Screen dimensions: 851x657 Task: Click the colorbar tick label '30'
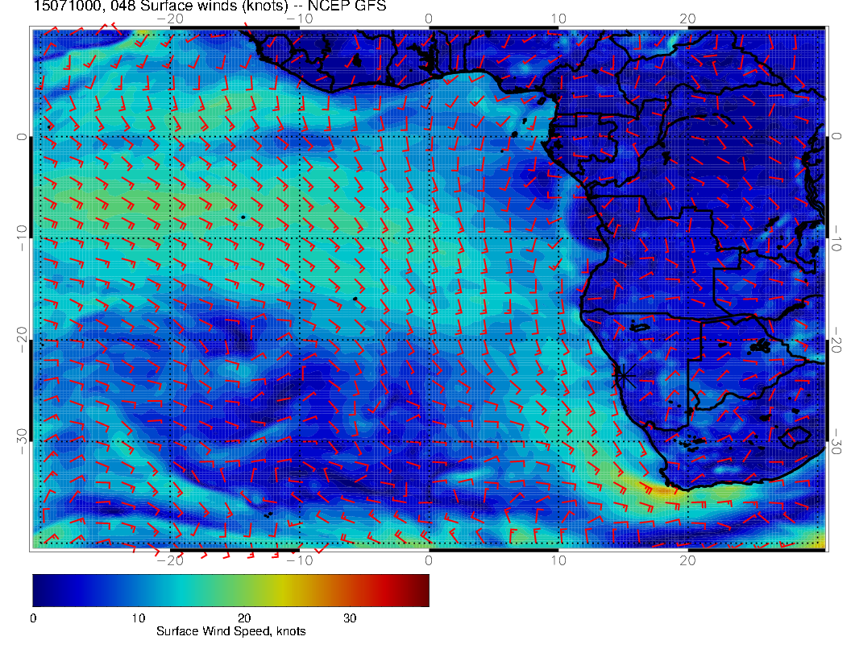point(350,618)
